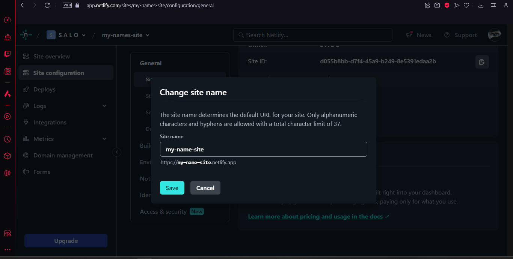Open the image gallery icon in sidebar
513x259 pixels.
pyautogui.click(x=7, y=233)
